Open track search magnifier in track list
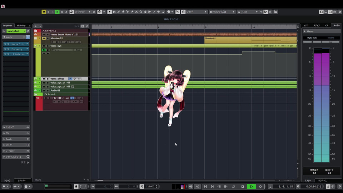Screen dimensions: 343x193 [x=87, y=26]
